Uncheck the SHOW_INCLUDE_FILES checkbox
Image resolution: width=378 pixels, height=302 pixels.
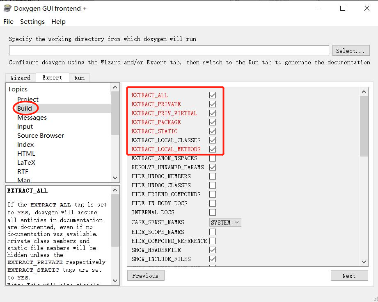click(x=212, y=259)
